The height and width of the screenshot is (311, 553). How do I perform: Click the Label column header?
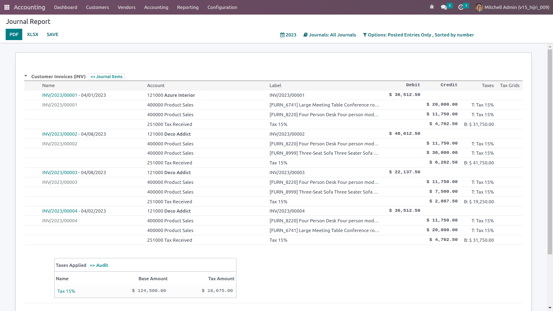coord(275,85)
